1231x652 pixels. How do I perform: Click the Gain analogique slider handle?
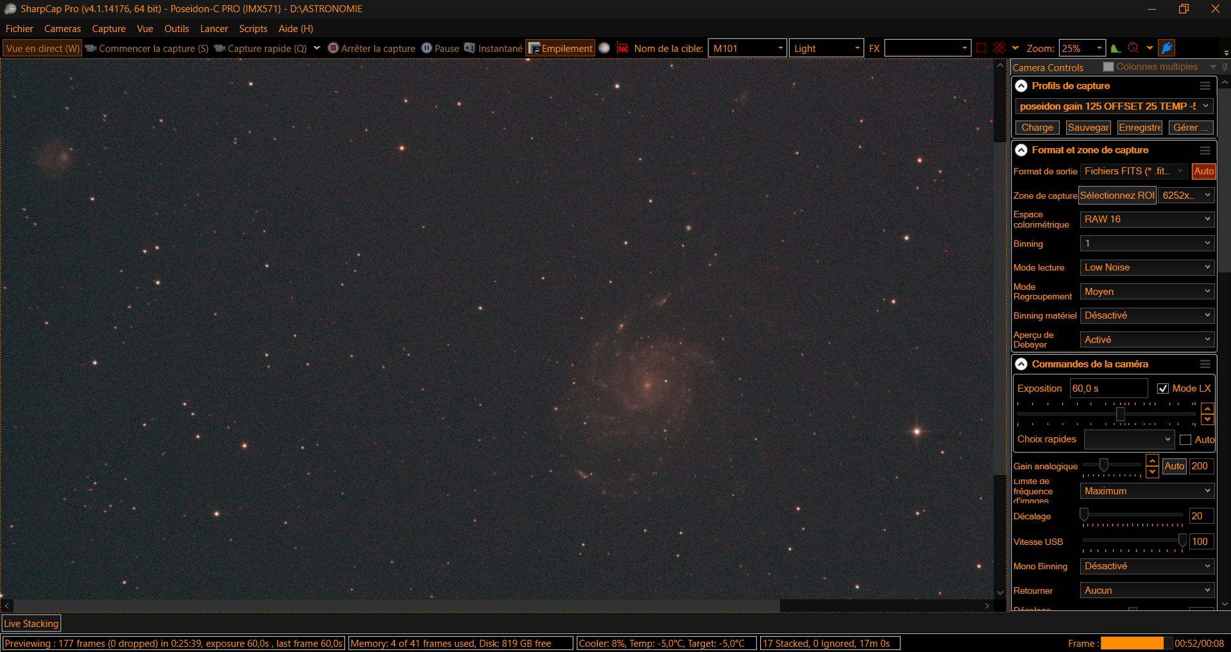(x=1104, y=465)
